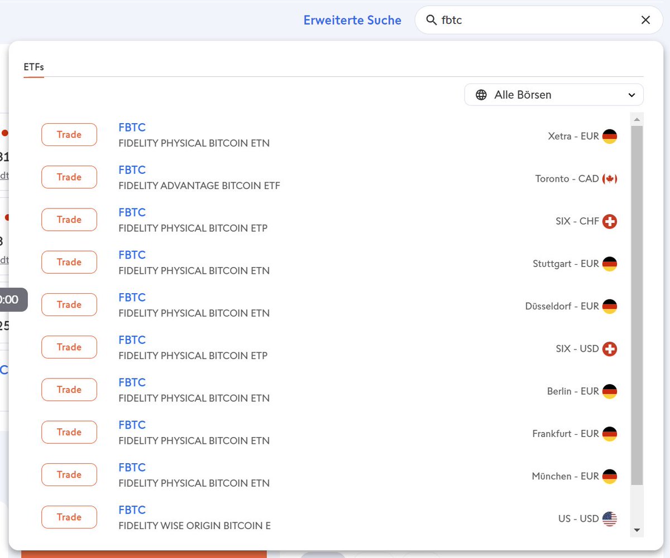Select the ETFs tab

33,67
